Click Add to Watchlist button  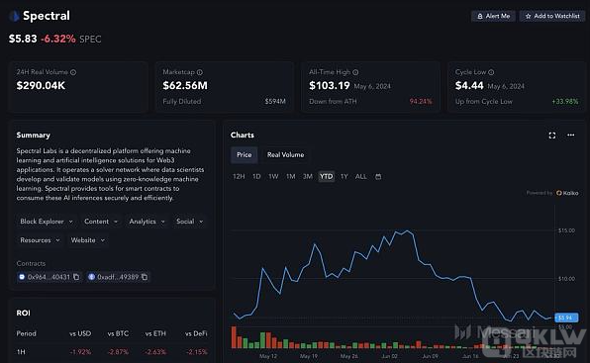pyautogui.click(x=552, y=16)
